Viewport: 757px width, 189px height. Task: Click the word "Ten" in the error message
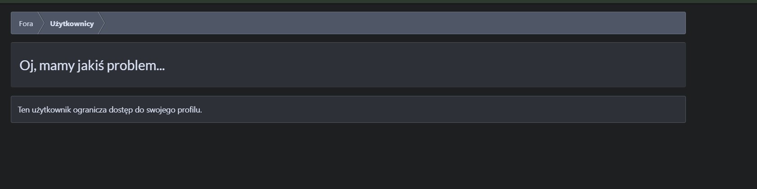coord(23,110)
